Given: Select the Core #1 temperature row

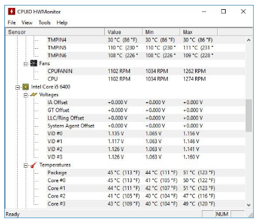Looking at the screenshot, I should click(x=145, y=188).
